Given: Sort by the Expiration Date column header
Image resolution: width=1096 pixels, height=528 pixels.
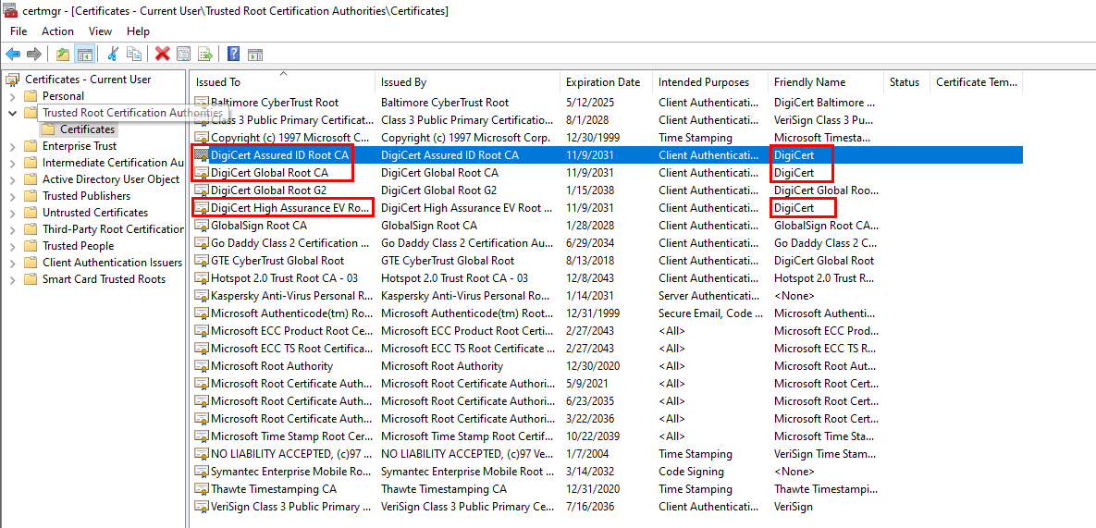Looking at the screenshot, I should pyautogui.click(x=606, y=82).
